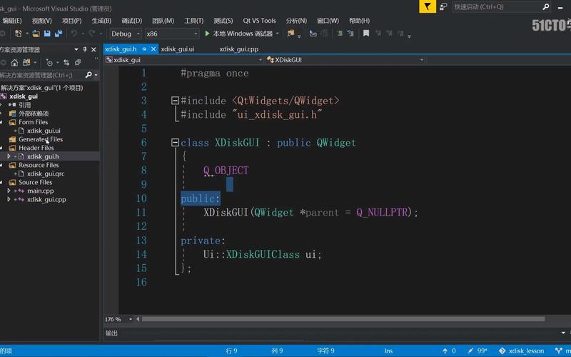Click the Open File folder icon
This screenshot has width=571, height=357.
click(x=36, y=34)
